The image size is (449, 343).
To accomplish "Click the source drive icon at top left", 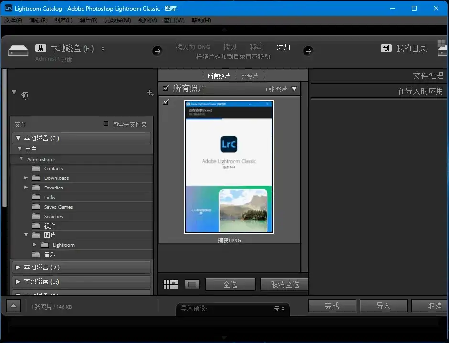I will tap(19, 50).
